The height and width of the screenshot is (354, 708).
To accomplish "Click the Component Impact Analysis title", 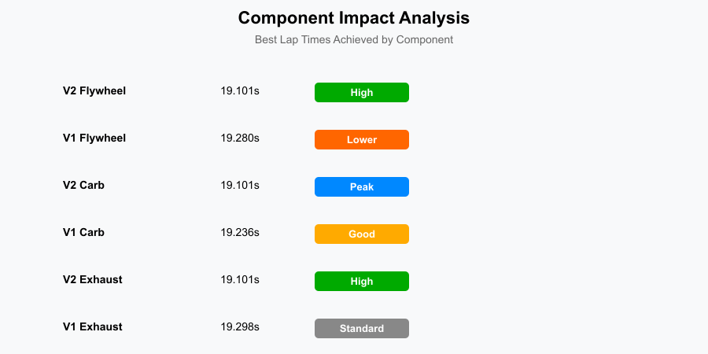I will tap(354, 17).
